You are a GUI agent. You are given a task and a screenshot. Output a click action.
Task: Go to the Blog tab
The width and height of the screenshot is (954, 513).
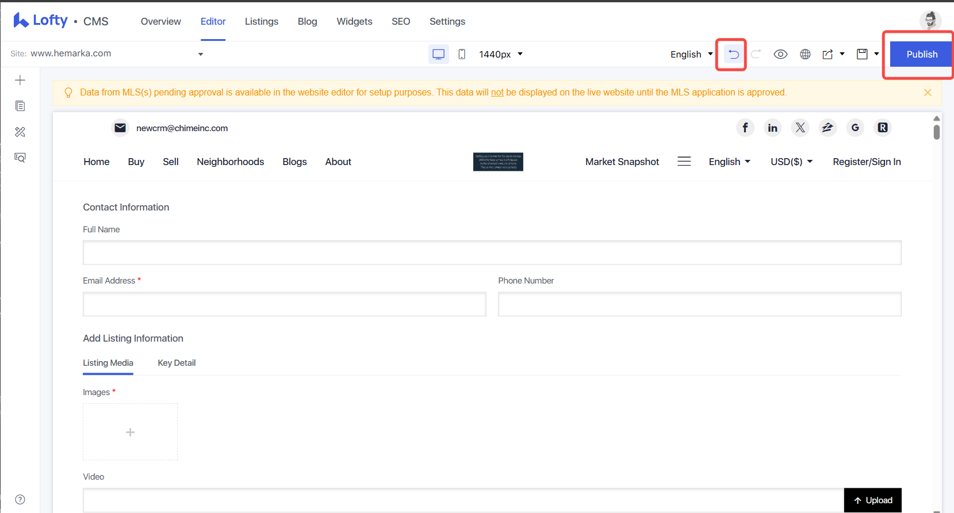click(308, 21)
